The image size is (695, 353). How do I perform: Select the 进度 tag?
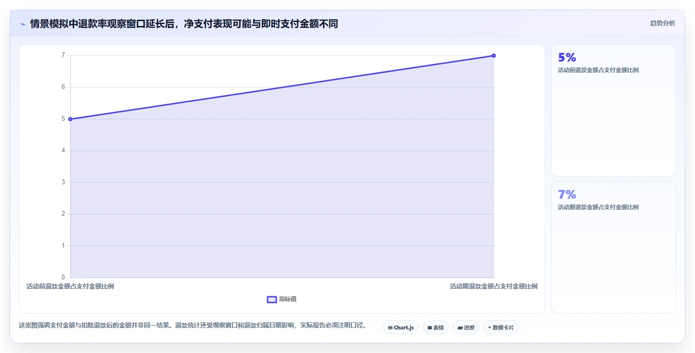(466, 328)
